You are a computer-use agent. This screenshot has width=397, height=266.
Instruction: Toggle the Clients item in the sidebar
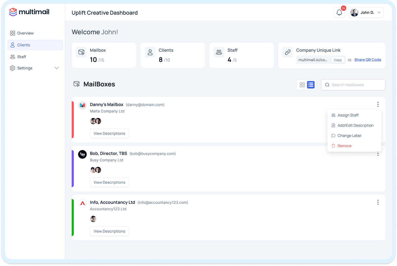click(23, 45)
